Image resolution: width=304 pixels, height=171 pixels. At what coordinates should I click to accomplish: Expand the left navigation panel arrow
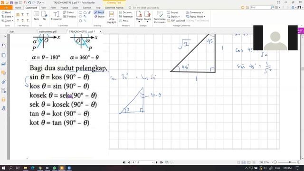pos(5,36)
